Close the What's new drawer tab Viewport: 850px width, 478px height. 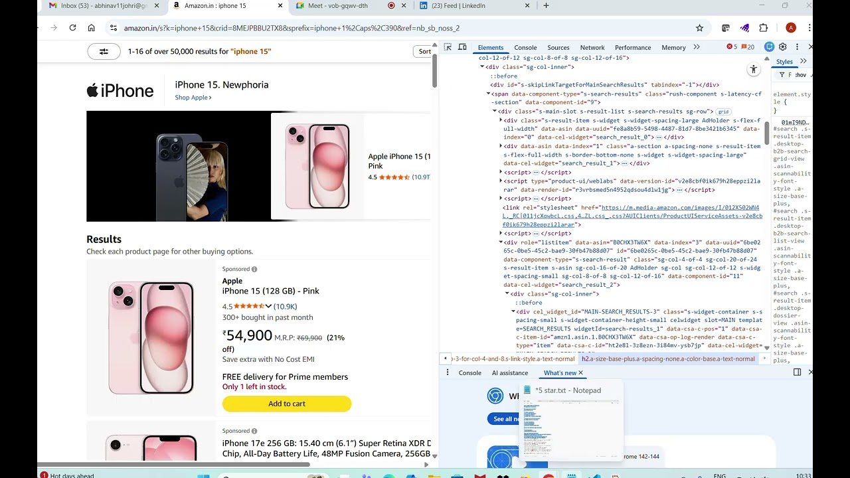(x=580, y=373)
